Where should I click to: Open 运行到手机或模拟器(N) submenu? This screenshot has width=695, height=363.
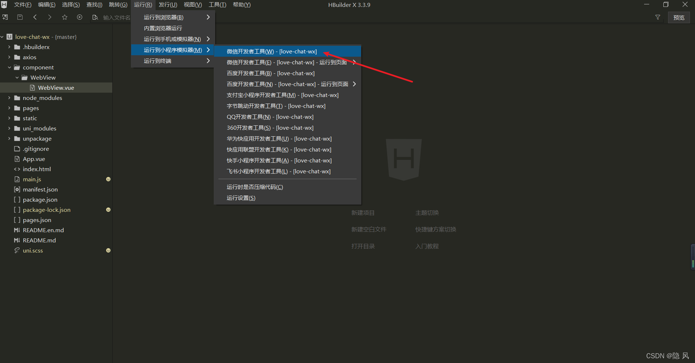pyautogui.click(x=173, y=39)
